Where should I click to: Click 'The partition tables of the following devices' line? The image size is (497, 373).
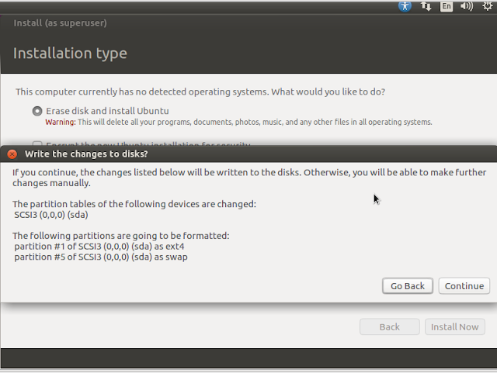pyautogui.click(x=134, y=204)
